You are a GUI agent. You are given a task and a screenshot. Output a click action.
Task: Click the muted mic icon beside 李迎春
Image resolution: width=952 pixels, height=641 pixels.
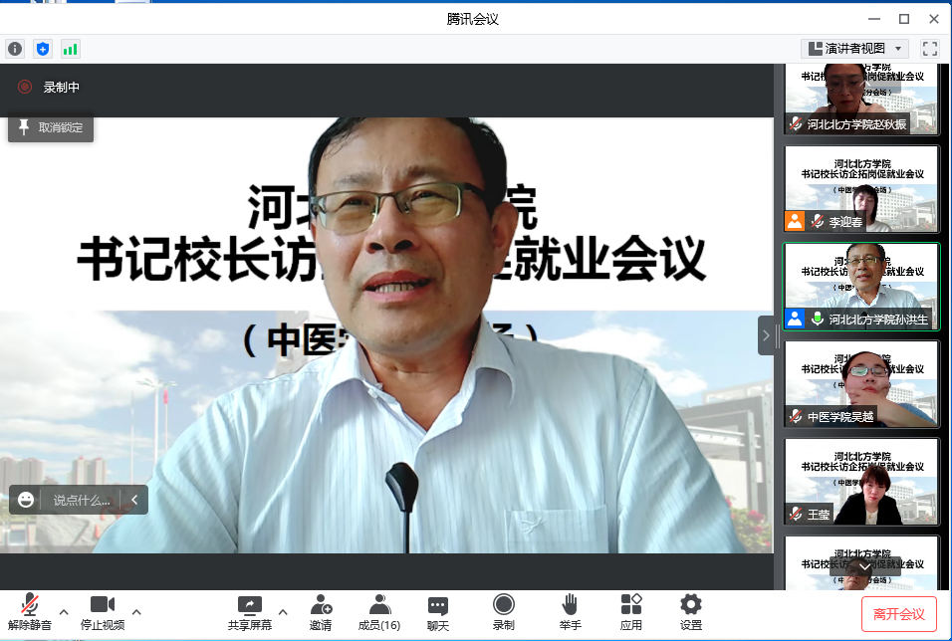click(x=818, y=221)
